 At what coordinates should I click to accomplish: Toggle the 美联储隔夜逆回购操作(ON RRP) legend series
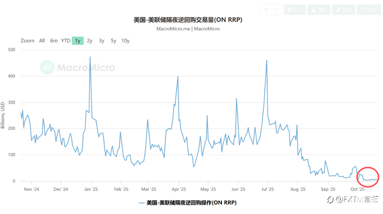point(188,203)
